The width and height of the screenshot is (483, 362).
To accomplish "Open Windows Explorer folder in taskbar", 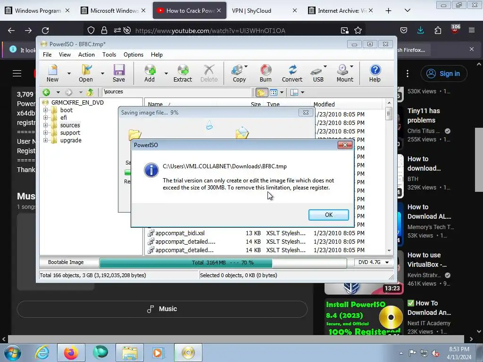I will [x=130, y=353].
